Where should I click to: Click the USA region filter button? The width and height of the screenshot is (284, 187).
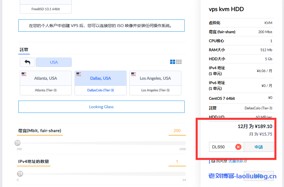[54, 62]
